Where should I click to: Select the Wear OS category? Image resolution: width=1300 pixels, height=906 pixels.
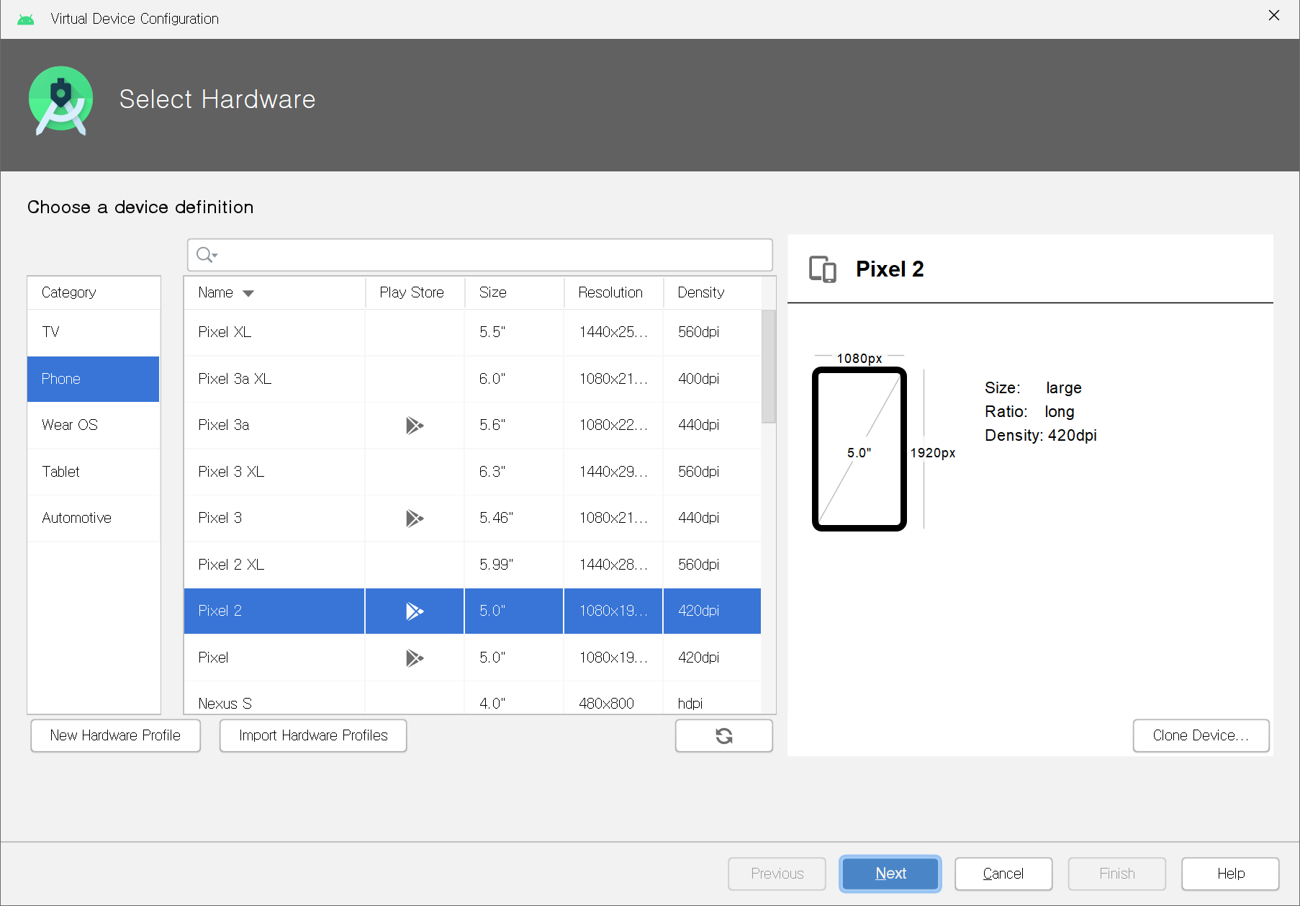coord(94,425)
